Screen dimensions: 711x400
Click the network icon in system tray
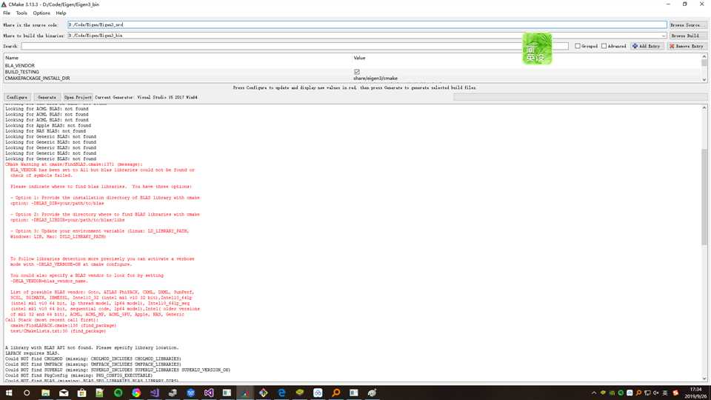pos(647,393)
